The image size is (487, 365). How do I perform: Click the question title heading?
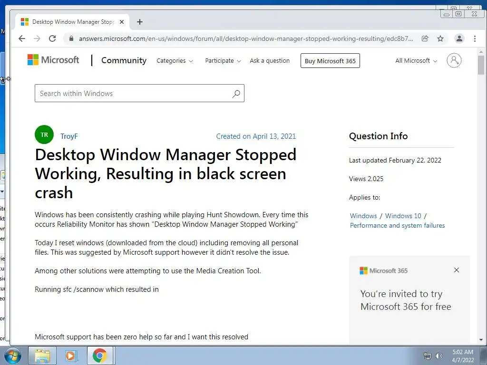tap(166, 173)
